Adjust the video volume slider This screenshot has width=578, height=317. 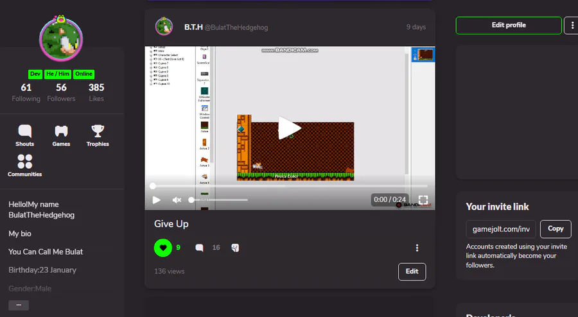(x=220, y=200)
